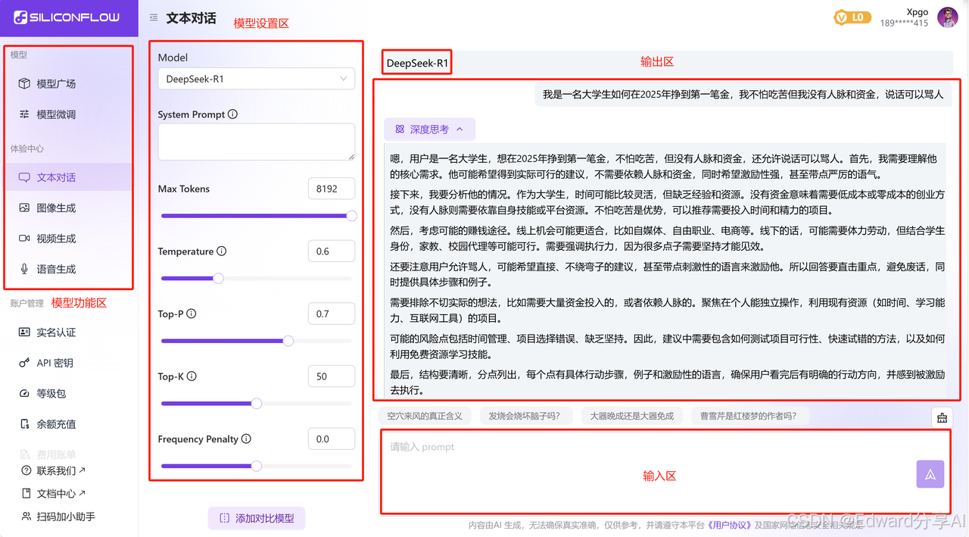The image size is (969, 537).
Task: Click the DeepSeek-R1 output header label
Action: pyautogui.click(x=418, y=63)
